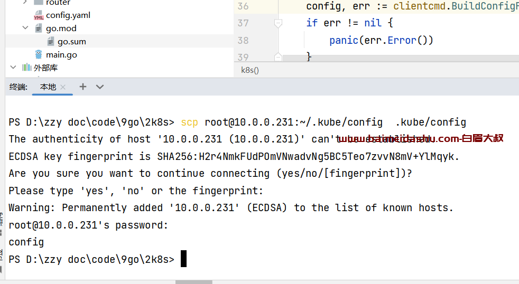Open the terminal options dropdown arrow
Viewport: 519px width, 284px height.
pyautogui.click(x=100, y=87)
